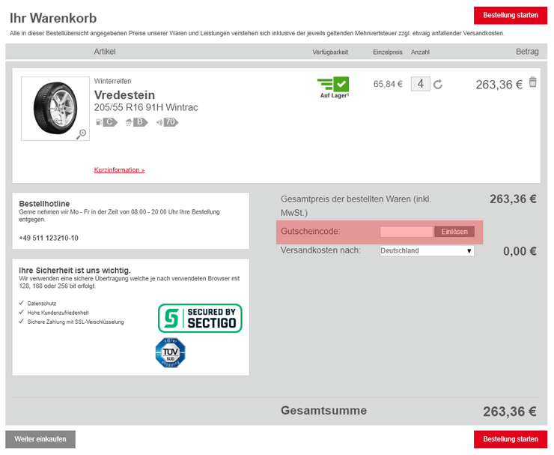
Task: Click the Anzahl column header
Action: (x=420, y=52)
